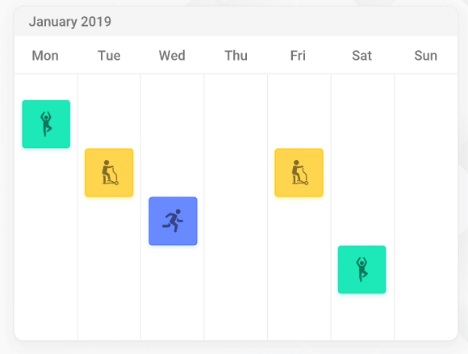Screen dimensions: 468x354
Task: Select the Sat day header
Action: 362,56
